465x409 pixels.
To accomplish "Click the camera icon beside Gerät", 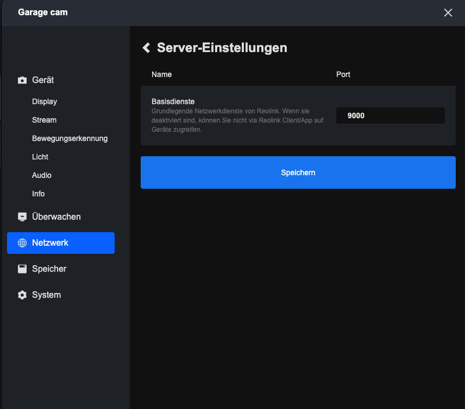I will [22, 80].
